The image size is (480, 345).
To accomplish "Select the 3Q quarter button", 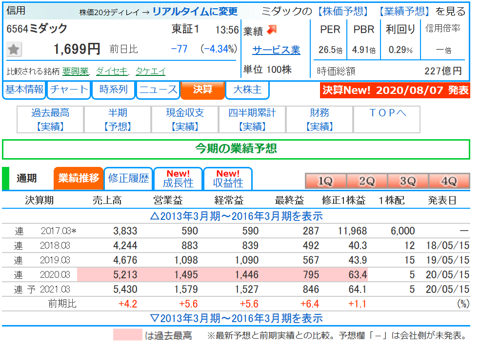I will pos(407,181).
